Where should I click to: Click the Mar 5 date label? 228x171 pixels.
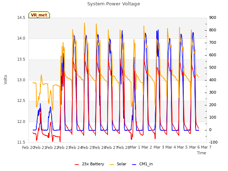tap(182, 147)
